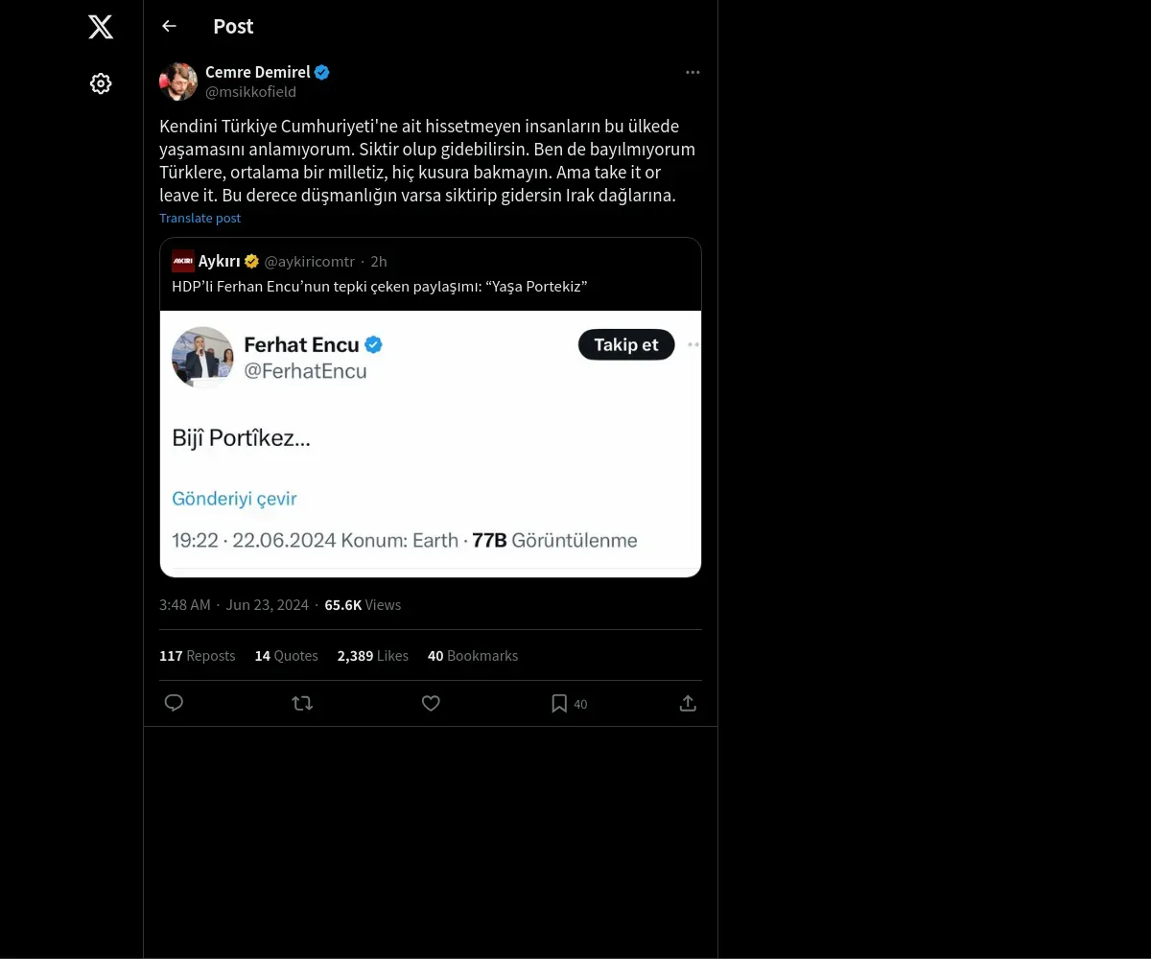The image size is (1151, 959).
Task: Click Cemre Demirel's profile avatar
Action: coord(178,82)
